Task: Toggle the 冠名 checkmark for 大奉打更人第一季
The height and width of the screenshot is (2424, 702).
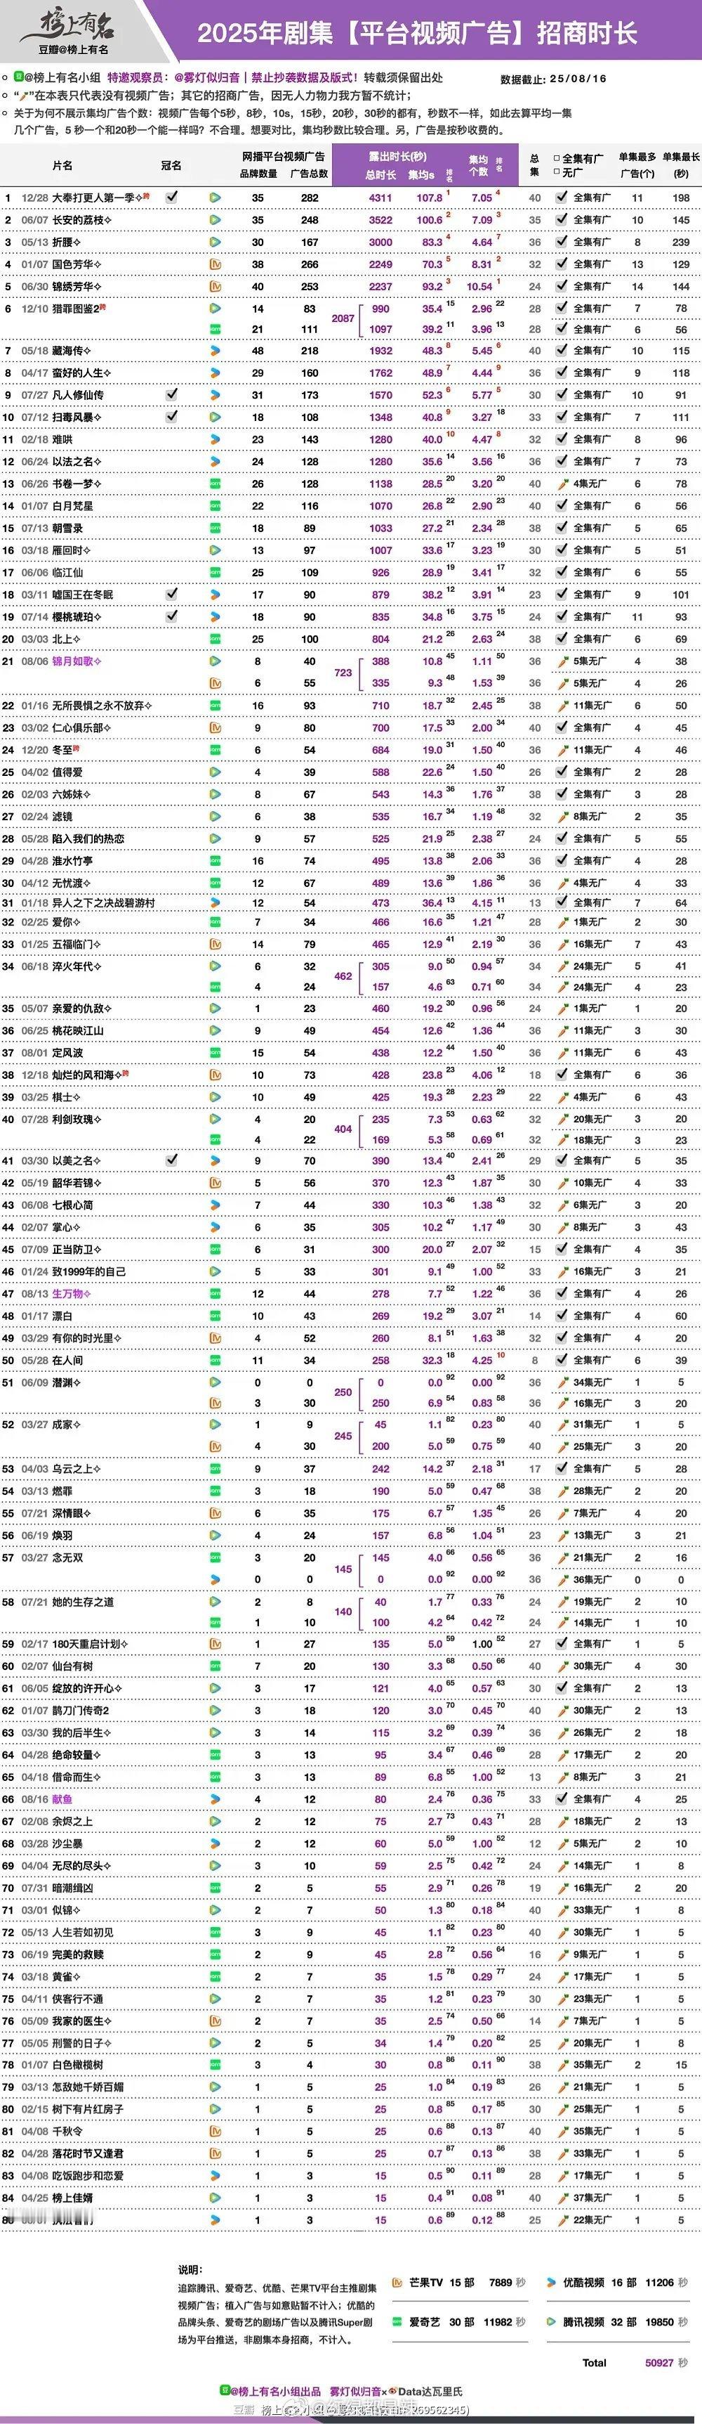Action: (171, 197)
